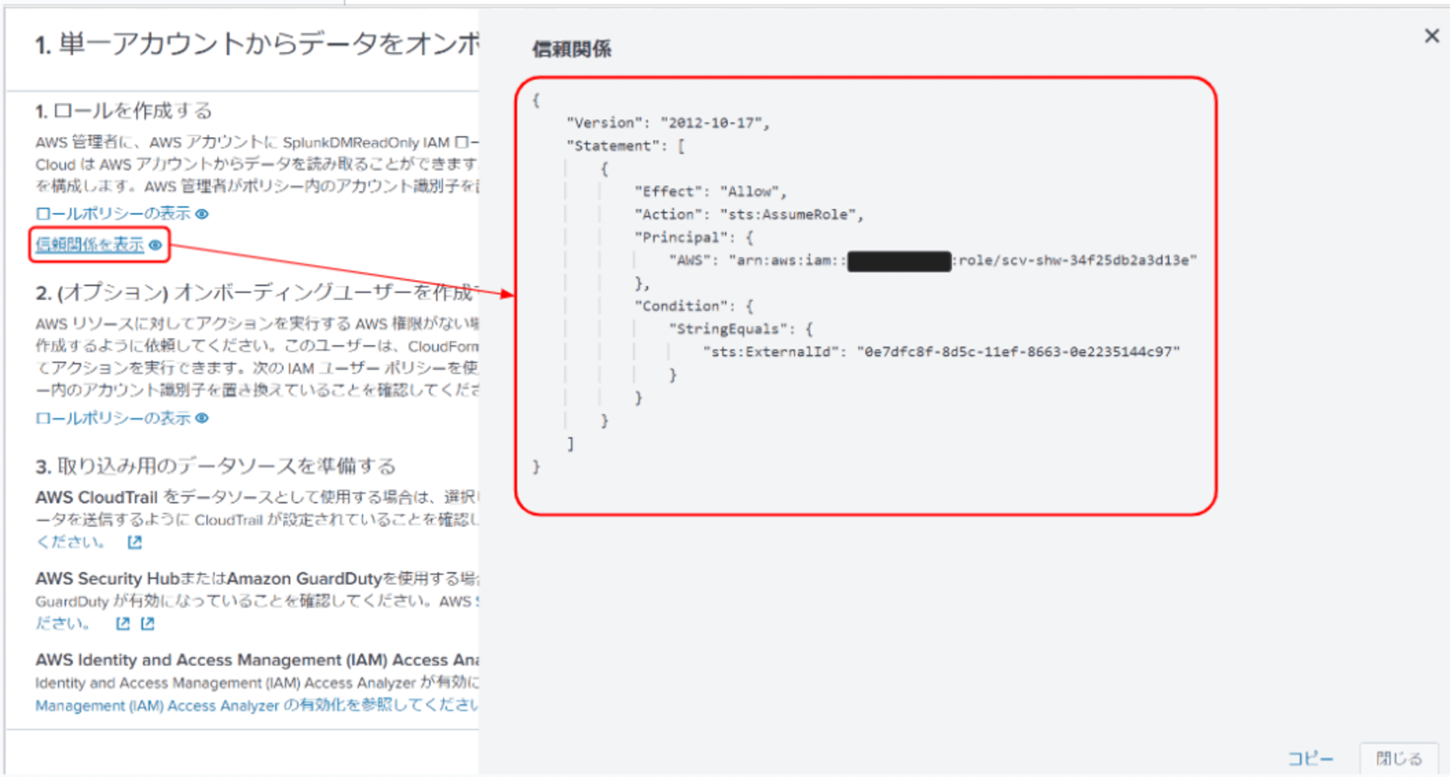Close the 信頼関係 panel with the X icon
Image resolution: width=1450 pixels, height=777 pixels.
[x=1431, y=36]
